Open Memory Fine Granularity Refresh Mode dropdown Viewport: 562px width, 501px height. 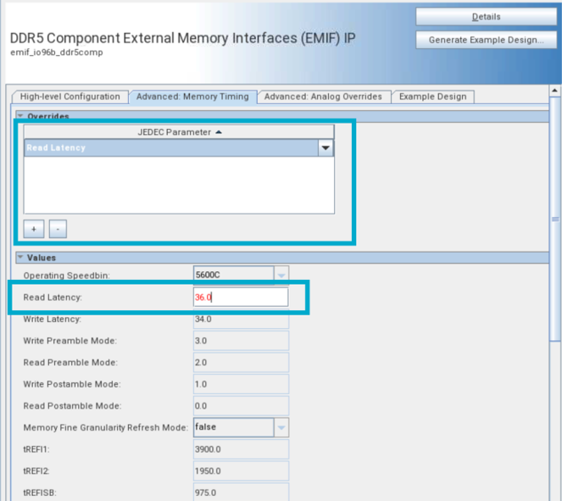pos(281,427)
